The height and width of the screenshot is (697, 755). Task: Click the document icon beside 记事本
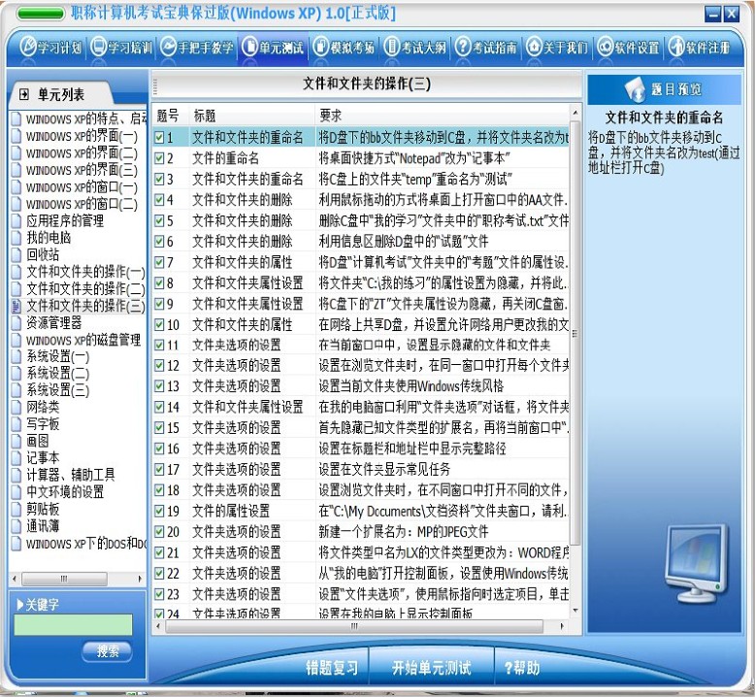[x=16, y=457]
